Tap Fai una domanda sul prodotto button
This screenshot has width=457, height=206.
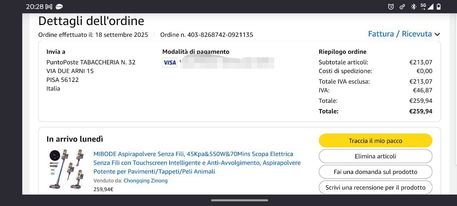click(376, 172)
